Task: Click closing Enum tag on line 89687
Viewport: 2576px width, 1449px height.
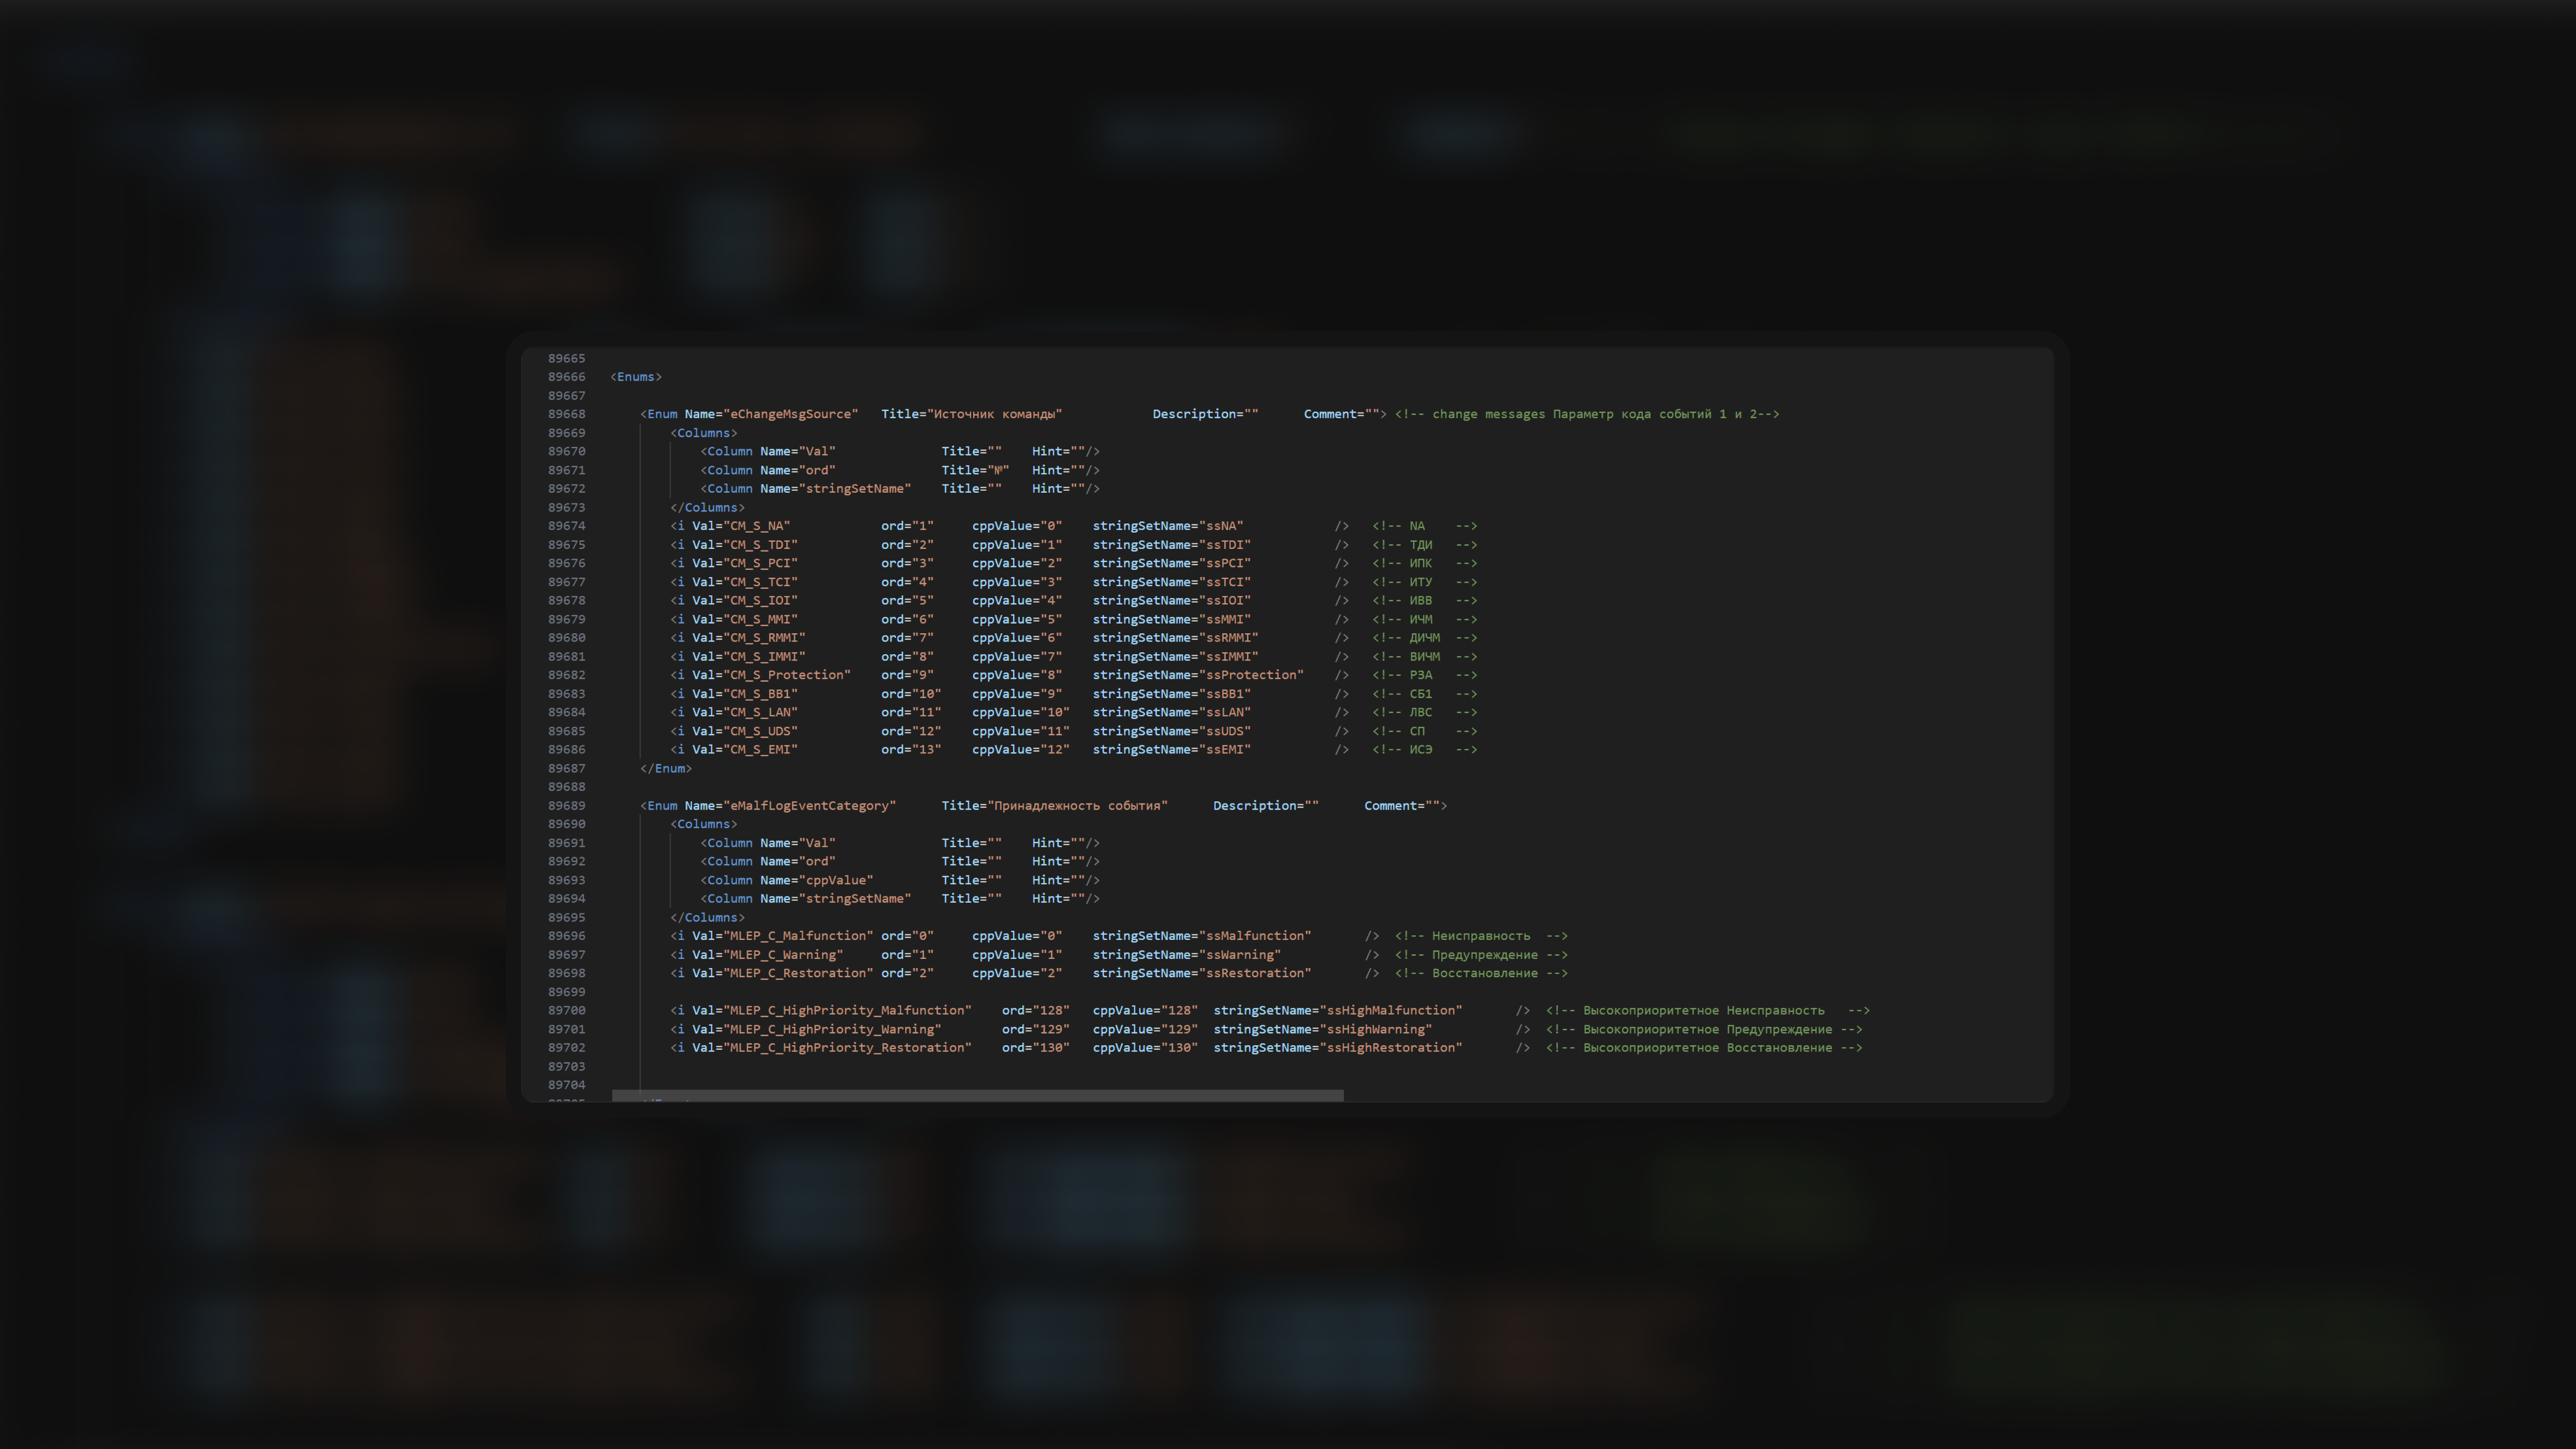Action: 665,769
